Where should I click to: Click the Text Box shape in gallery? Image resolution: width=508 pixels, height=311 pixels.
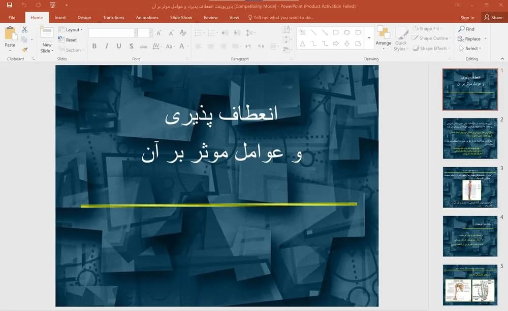pos(302,32)
